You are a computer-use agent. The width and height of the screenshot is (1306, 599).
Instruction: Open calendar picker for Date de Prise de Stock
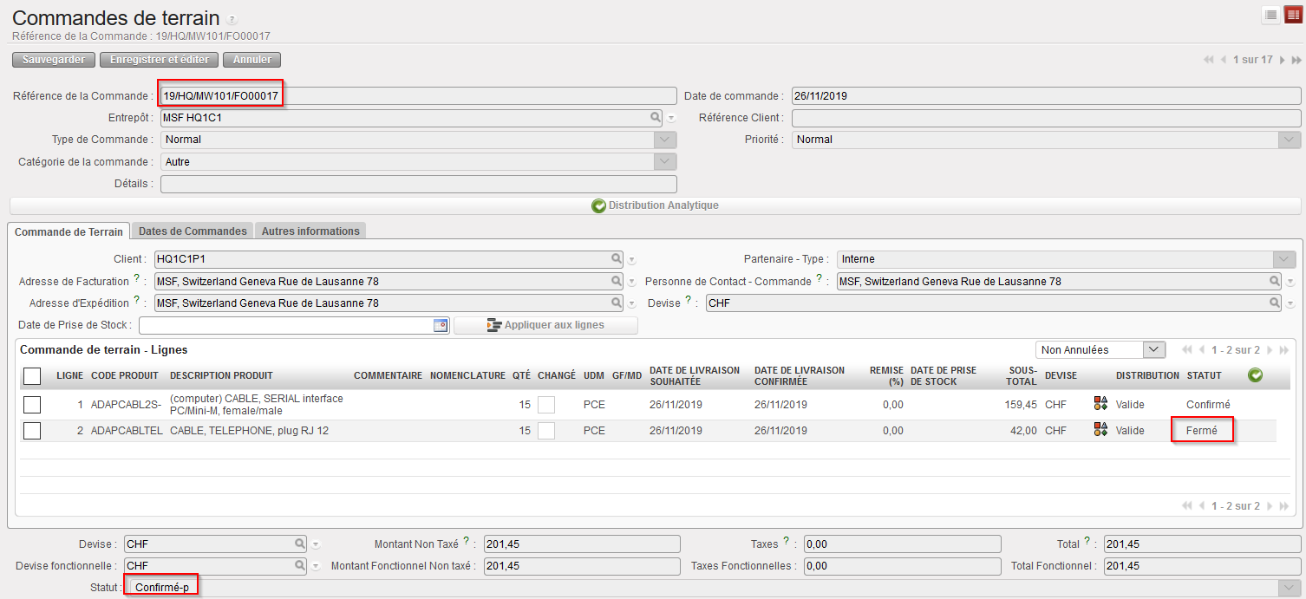point(441,325)
